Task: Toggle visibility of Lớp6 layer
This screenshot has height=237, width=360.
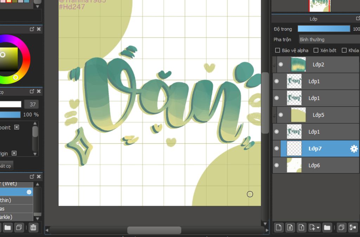Action: point(277,165)
